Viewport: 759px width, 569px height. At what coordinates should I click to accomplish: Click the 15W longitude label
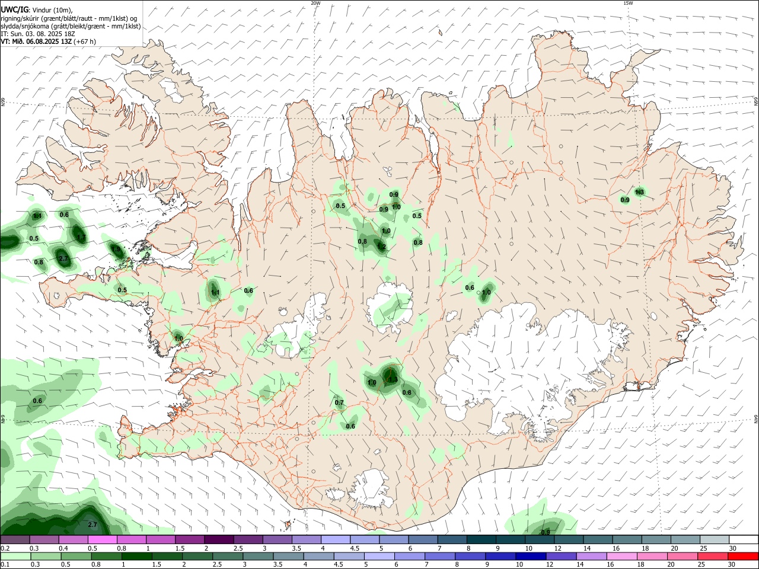coord(628,3)
